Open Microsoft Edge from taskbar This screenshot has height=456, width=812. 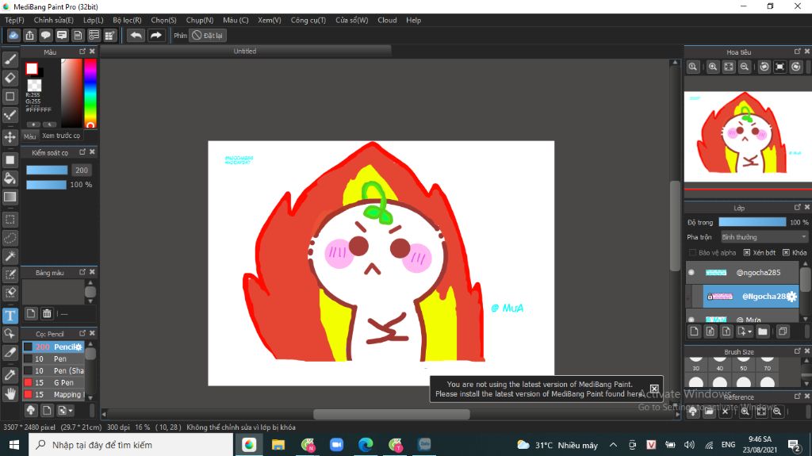point(366,445)
